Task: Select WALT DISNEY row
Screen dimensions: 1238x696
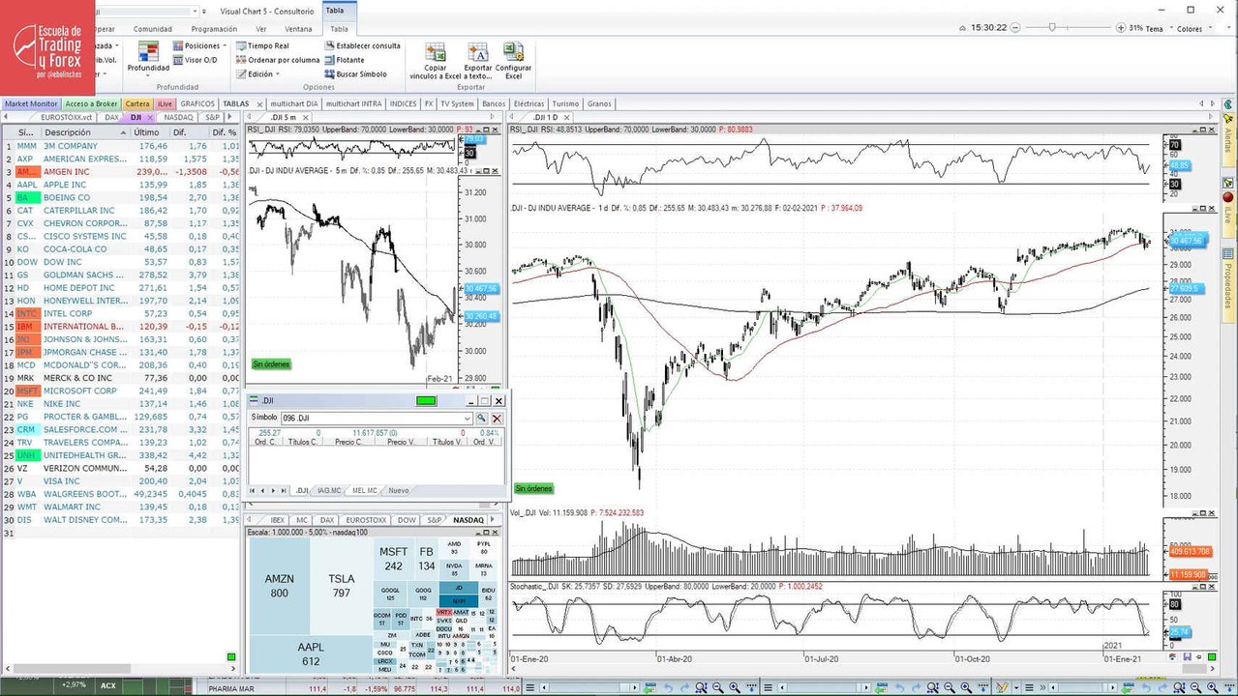Action: click(119, 519)
